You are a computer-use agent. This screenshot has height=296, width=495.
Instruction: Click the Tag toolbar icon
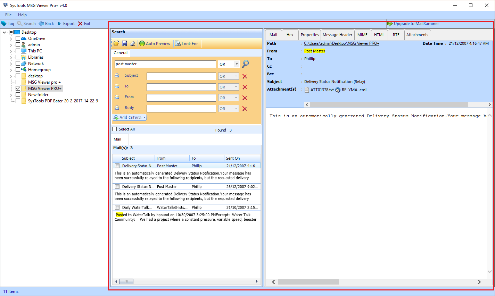(4, 24)
